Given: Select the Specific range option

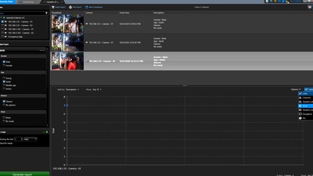Looking at the screenshot, I should pos(6,143).
